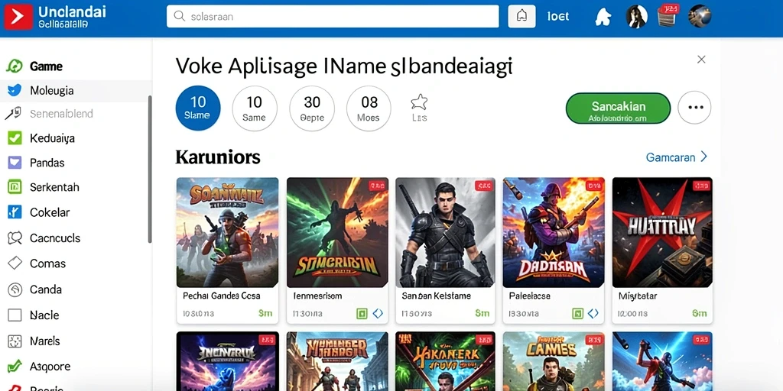Open the Cames game thumbnail in second row

(x=554, y=361)
